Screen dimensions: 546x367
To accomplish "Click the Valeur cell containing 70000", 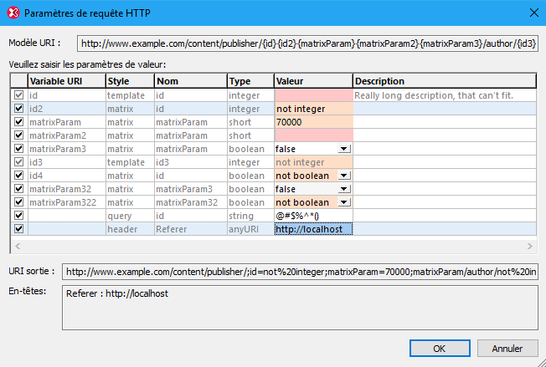I will click(312, 122).
